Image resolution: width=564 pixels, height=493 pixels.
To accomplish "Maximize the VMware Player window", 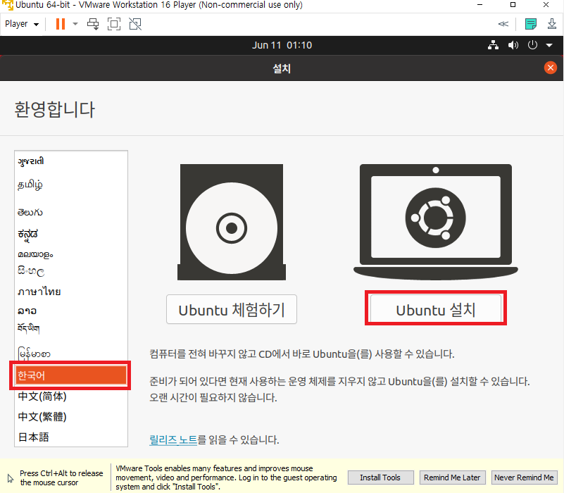I will pos(513,5).
